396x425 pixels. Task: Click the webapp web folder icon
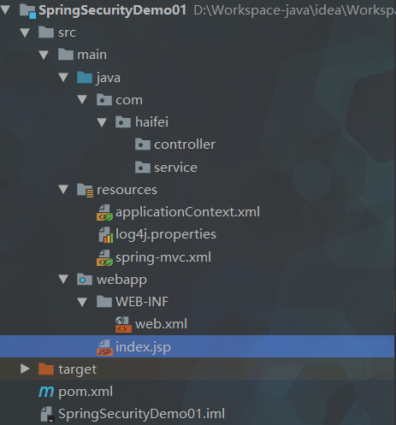pos(85,280)
